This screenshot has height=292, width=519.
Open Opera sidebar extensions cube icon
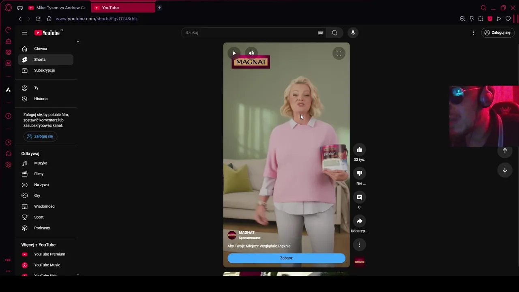pyautogui.click(x=8, y=154)
